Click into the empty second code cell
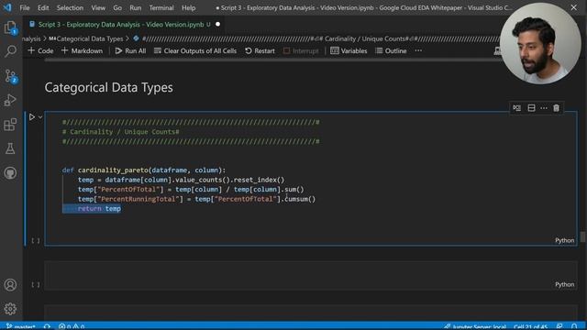The width and height of the screenshot is (587, 330). tap(311, 276)
